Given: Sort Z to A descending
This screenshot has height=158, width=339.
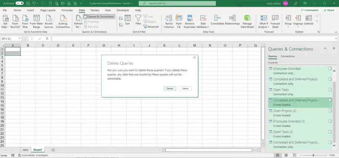Looking at the screenshot, I should pyautogui.click(x=121, y=25).
